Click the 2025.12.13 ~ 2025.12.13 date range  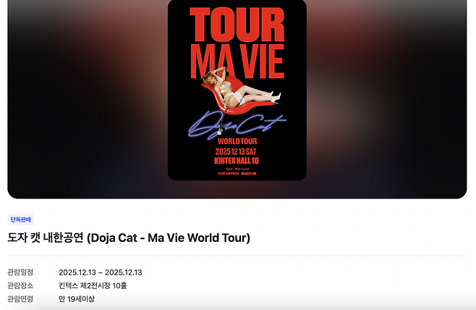[101, 272]
